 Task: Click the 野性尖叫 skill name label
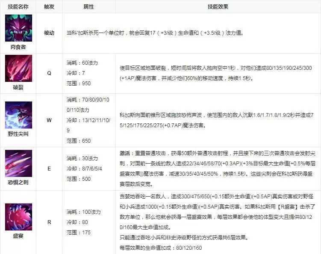point(18,134)
